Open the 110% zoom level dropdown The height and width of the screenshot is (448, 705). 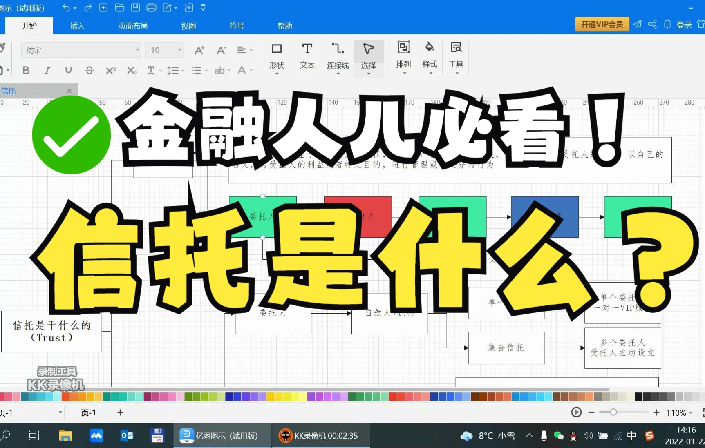(x=680, y=413)
